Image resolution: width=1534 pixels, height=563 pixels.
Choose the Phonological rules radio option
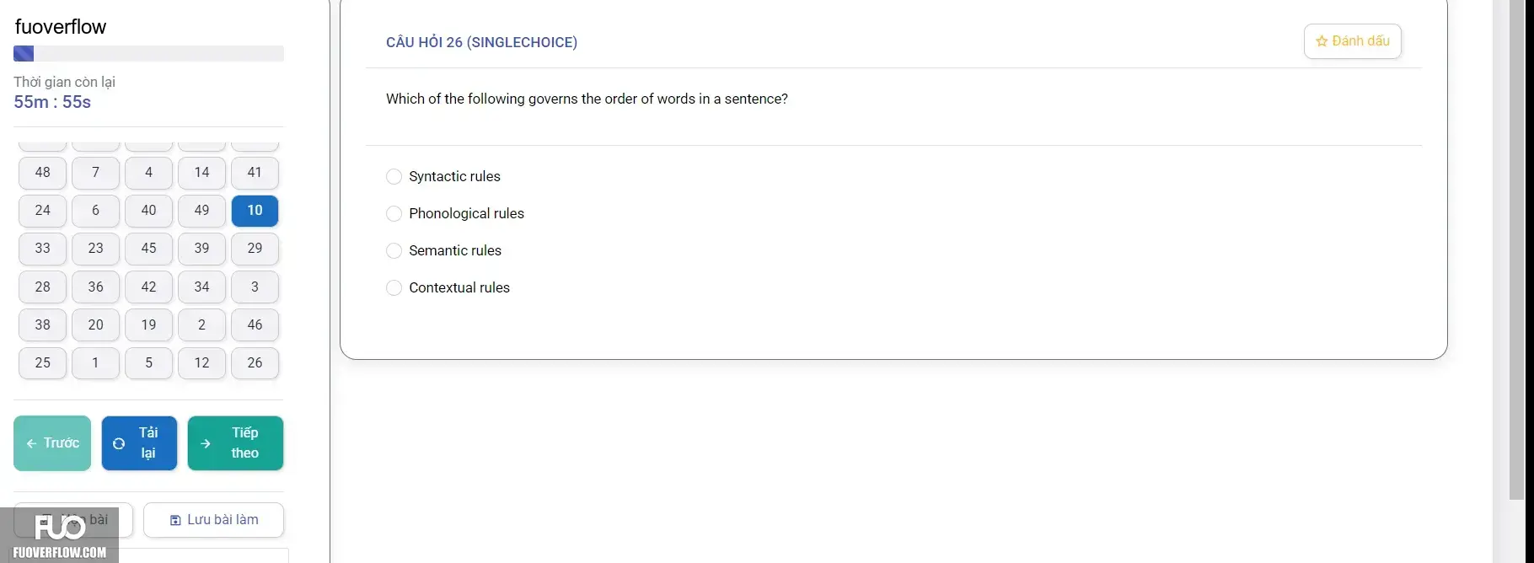[x=394, y=213]
